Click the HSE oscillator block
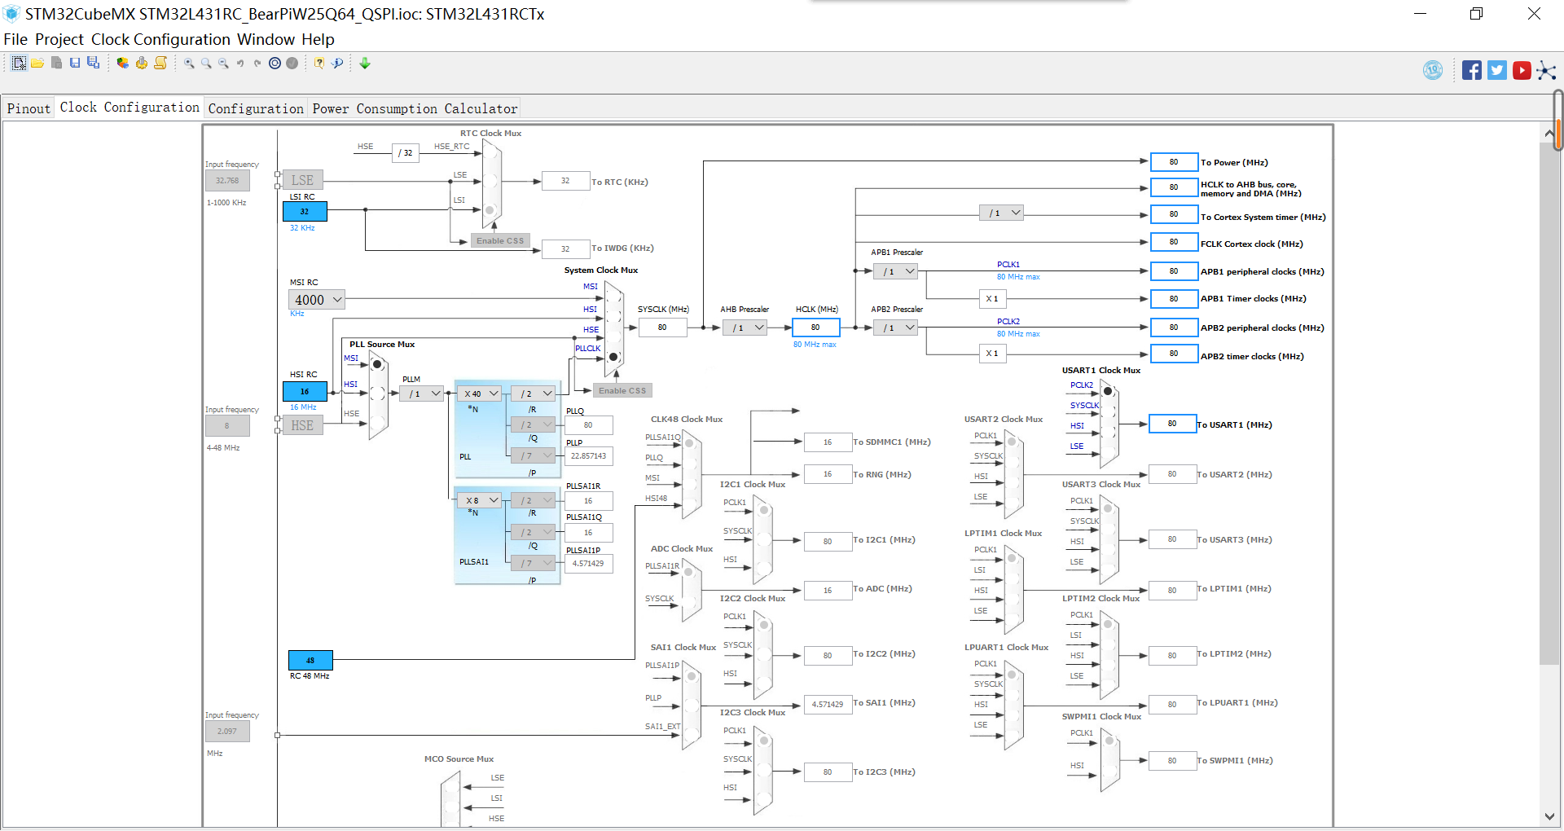This screenshot has height=831, width=1564. [x=302, y=425]
